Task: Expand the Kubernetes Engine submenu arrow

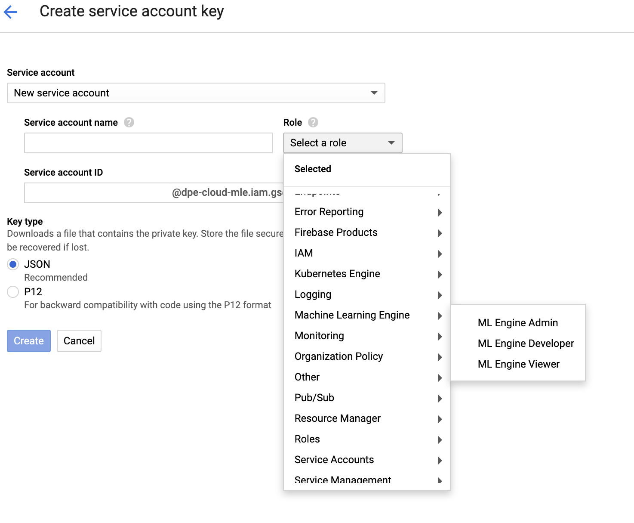Action: 440,274
